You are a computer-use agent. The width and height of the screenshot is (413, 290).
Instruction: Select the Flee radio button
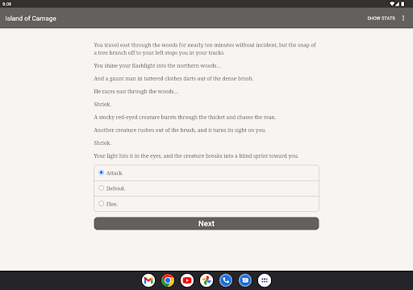pos(101,204)
